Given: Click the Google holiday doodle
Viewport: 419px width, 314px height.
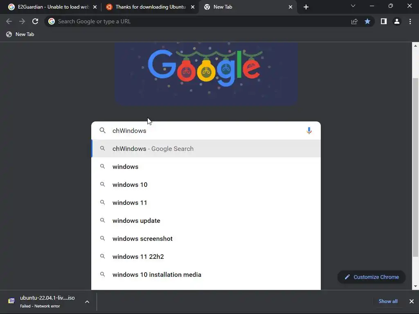Looking at the screenshot, I should coord(206,73).
